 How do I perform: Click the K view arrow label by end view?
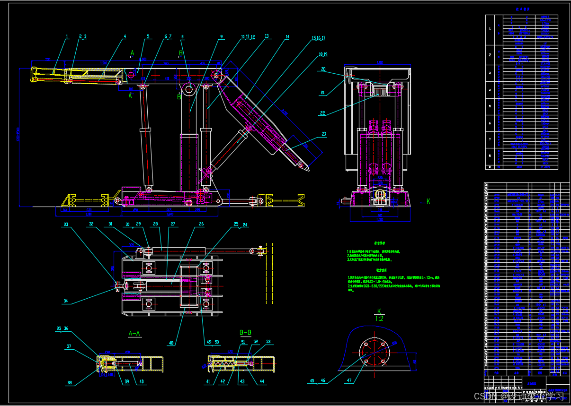point(428,201)
